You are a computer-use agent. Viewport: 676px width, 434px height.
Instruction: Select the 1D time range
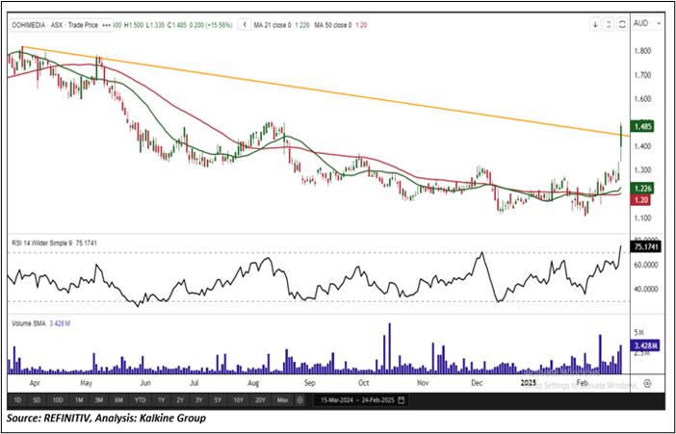tap(17, 400)
